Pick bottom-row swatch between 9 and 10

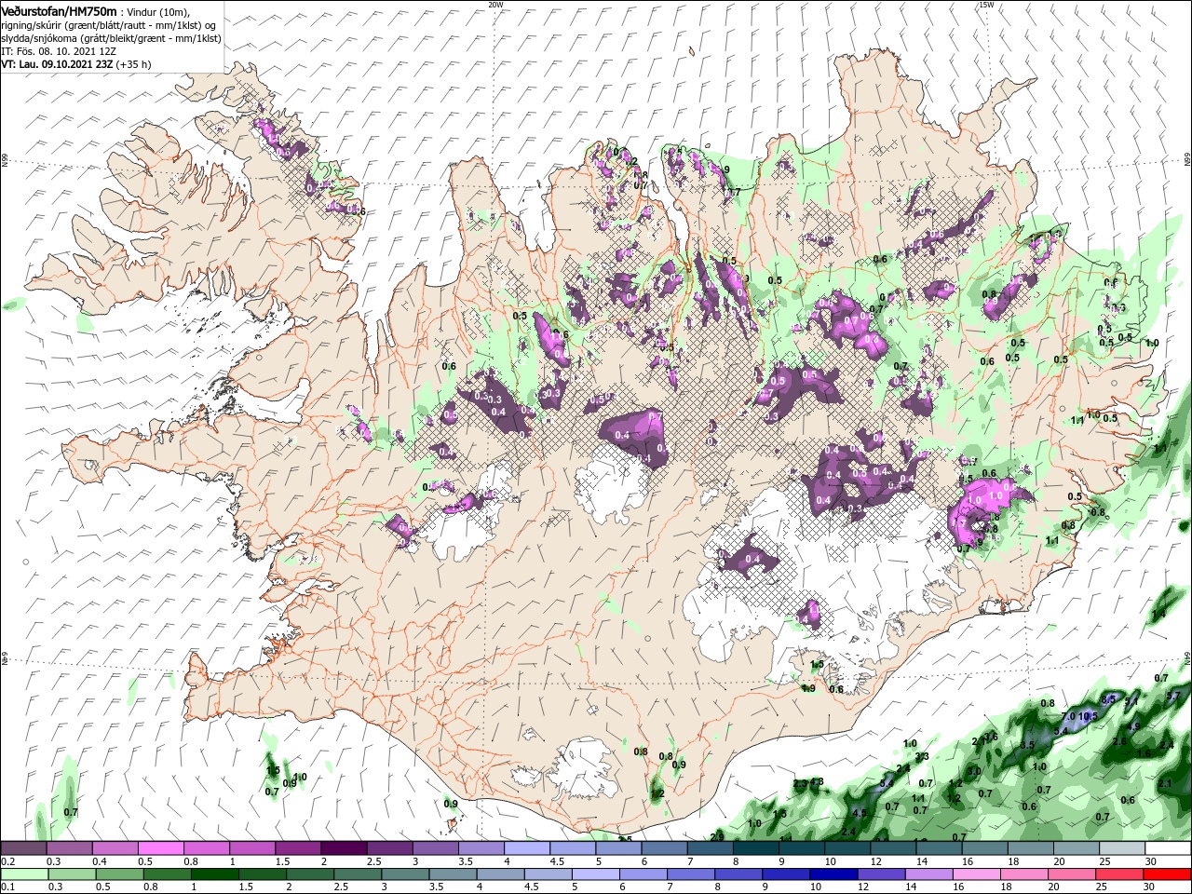tap(785, 874)
